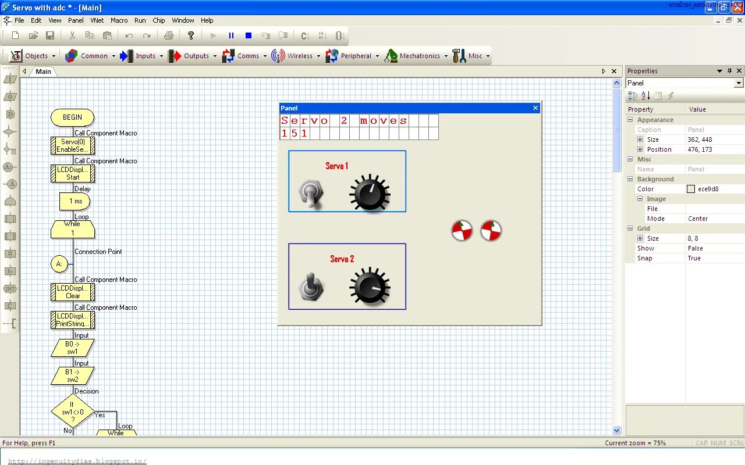Open the File menu

click(x=19, y=20)
